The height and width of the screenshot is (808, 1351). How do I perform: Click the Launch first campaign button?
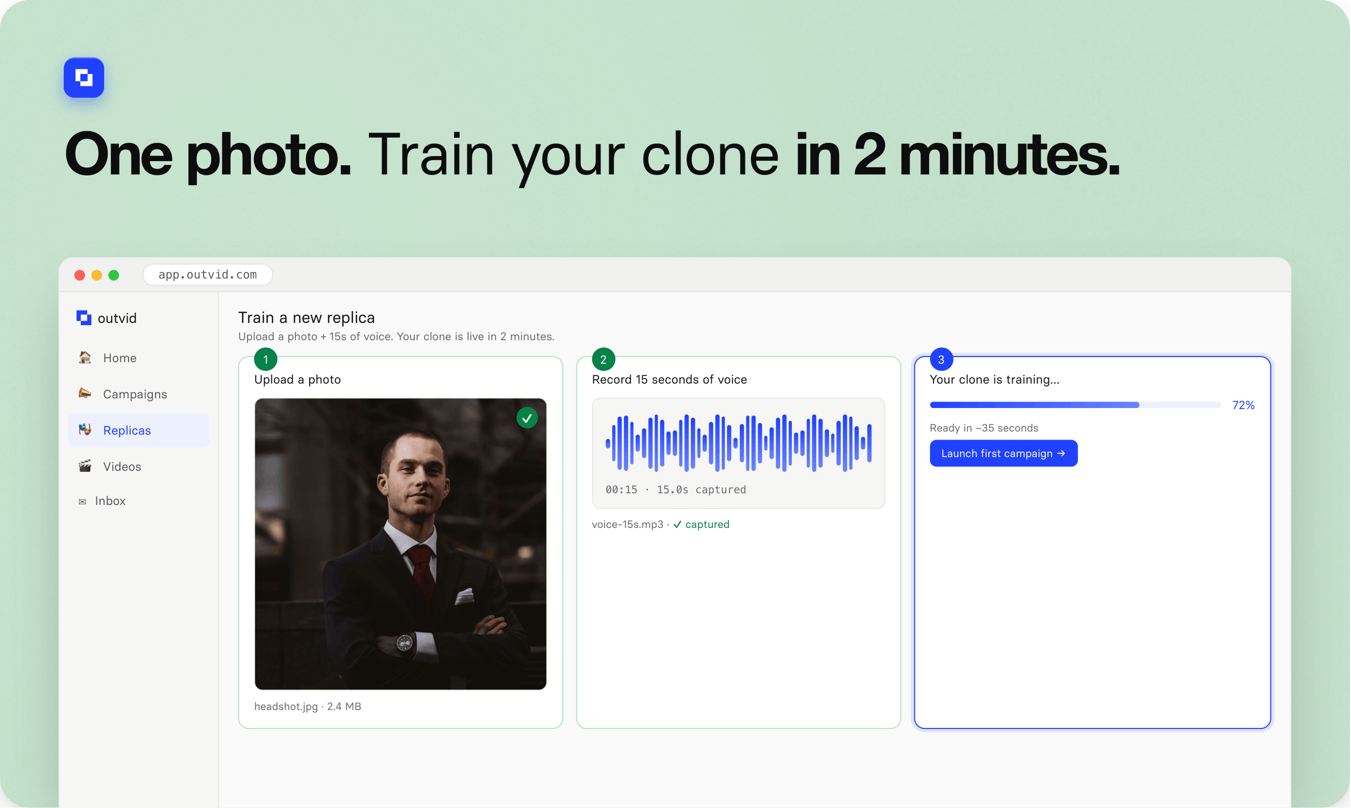pyautogui.click(x=1004, y=453)
